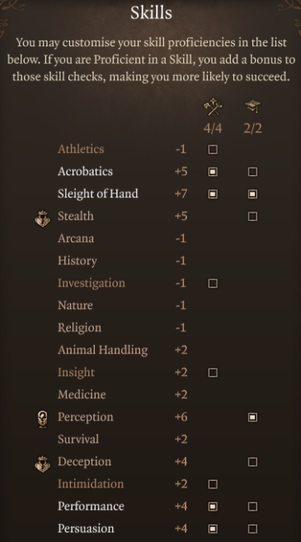301x542 pixels.
Task: Click the race icon beside Perception
Action: (42, 419)
